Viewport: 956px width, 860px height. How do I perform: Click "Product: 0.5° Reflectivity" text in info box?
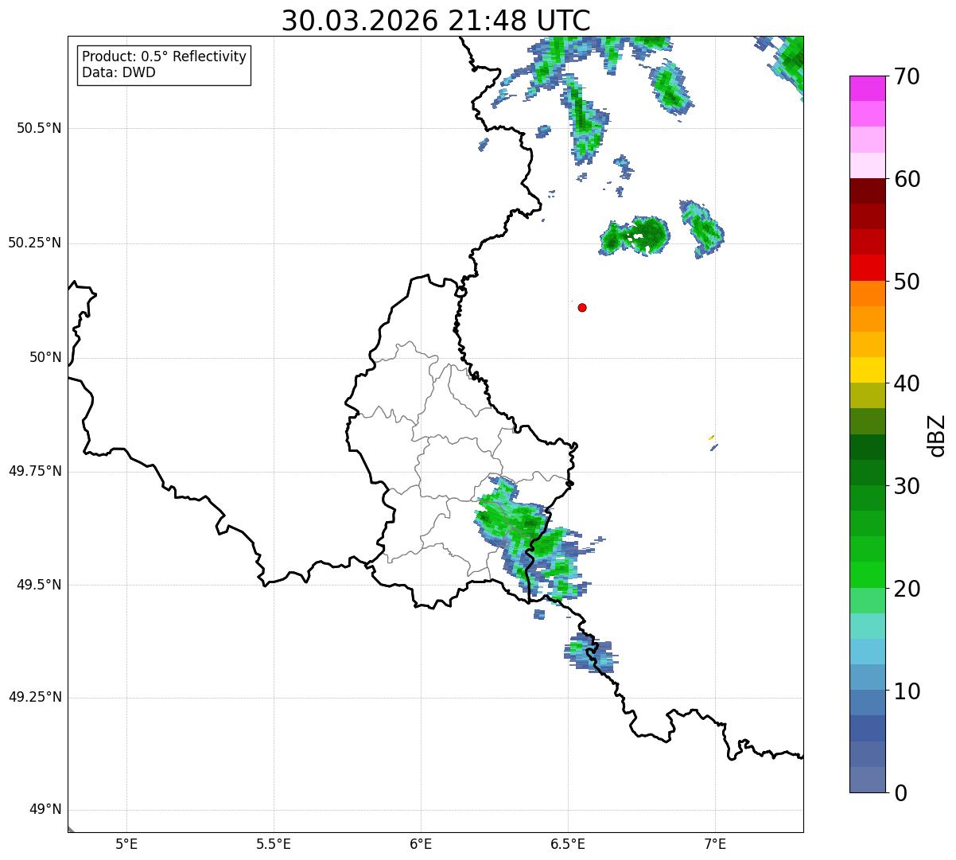click(165, 57)
